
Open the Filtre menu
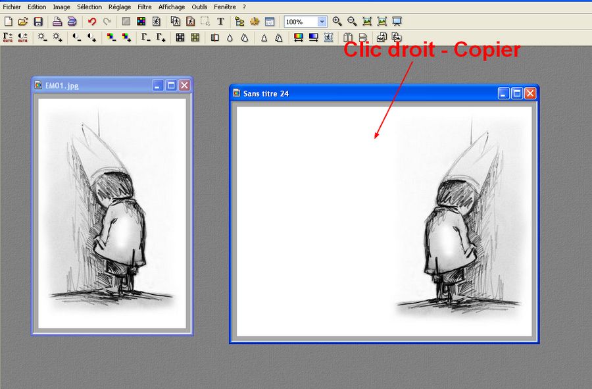(x=144, y=7)
